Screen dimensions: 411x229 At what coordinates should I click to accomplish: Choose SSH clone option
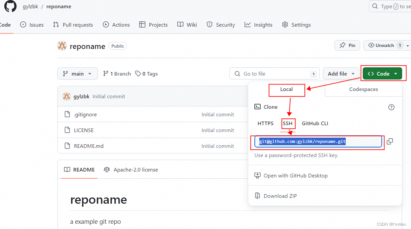coord(288,124)
